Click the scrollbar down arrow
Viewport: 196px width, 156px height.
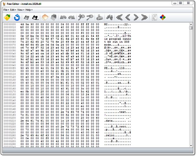coord(191,145)
